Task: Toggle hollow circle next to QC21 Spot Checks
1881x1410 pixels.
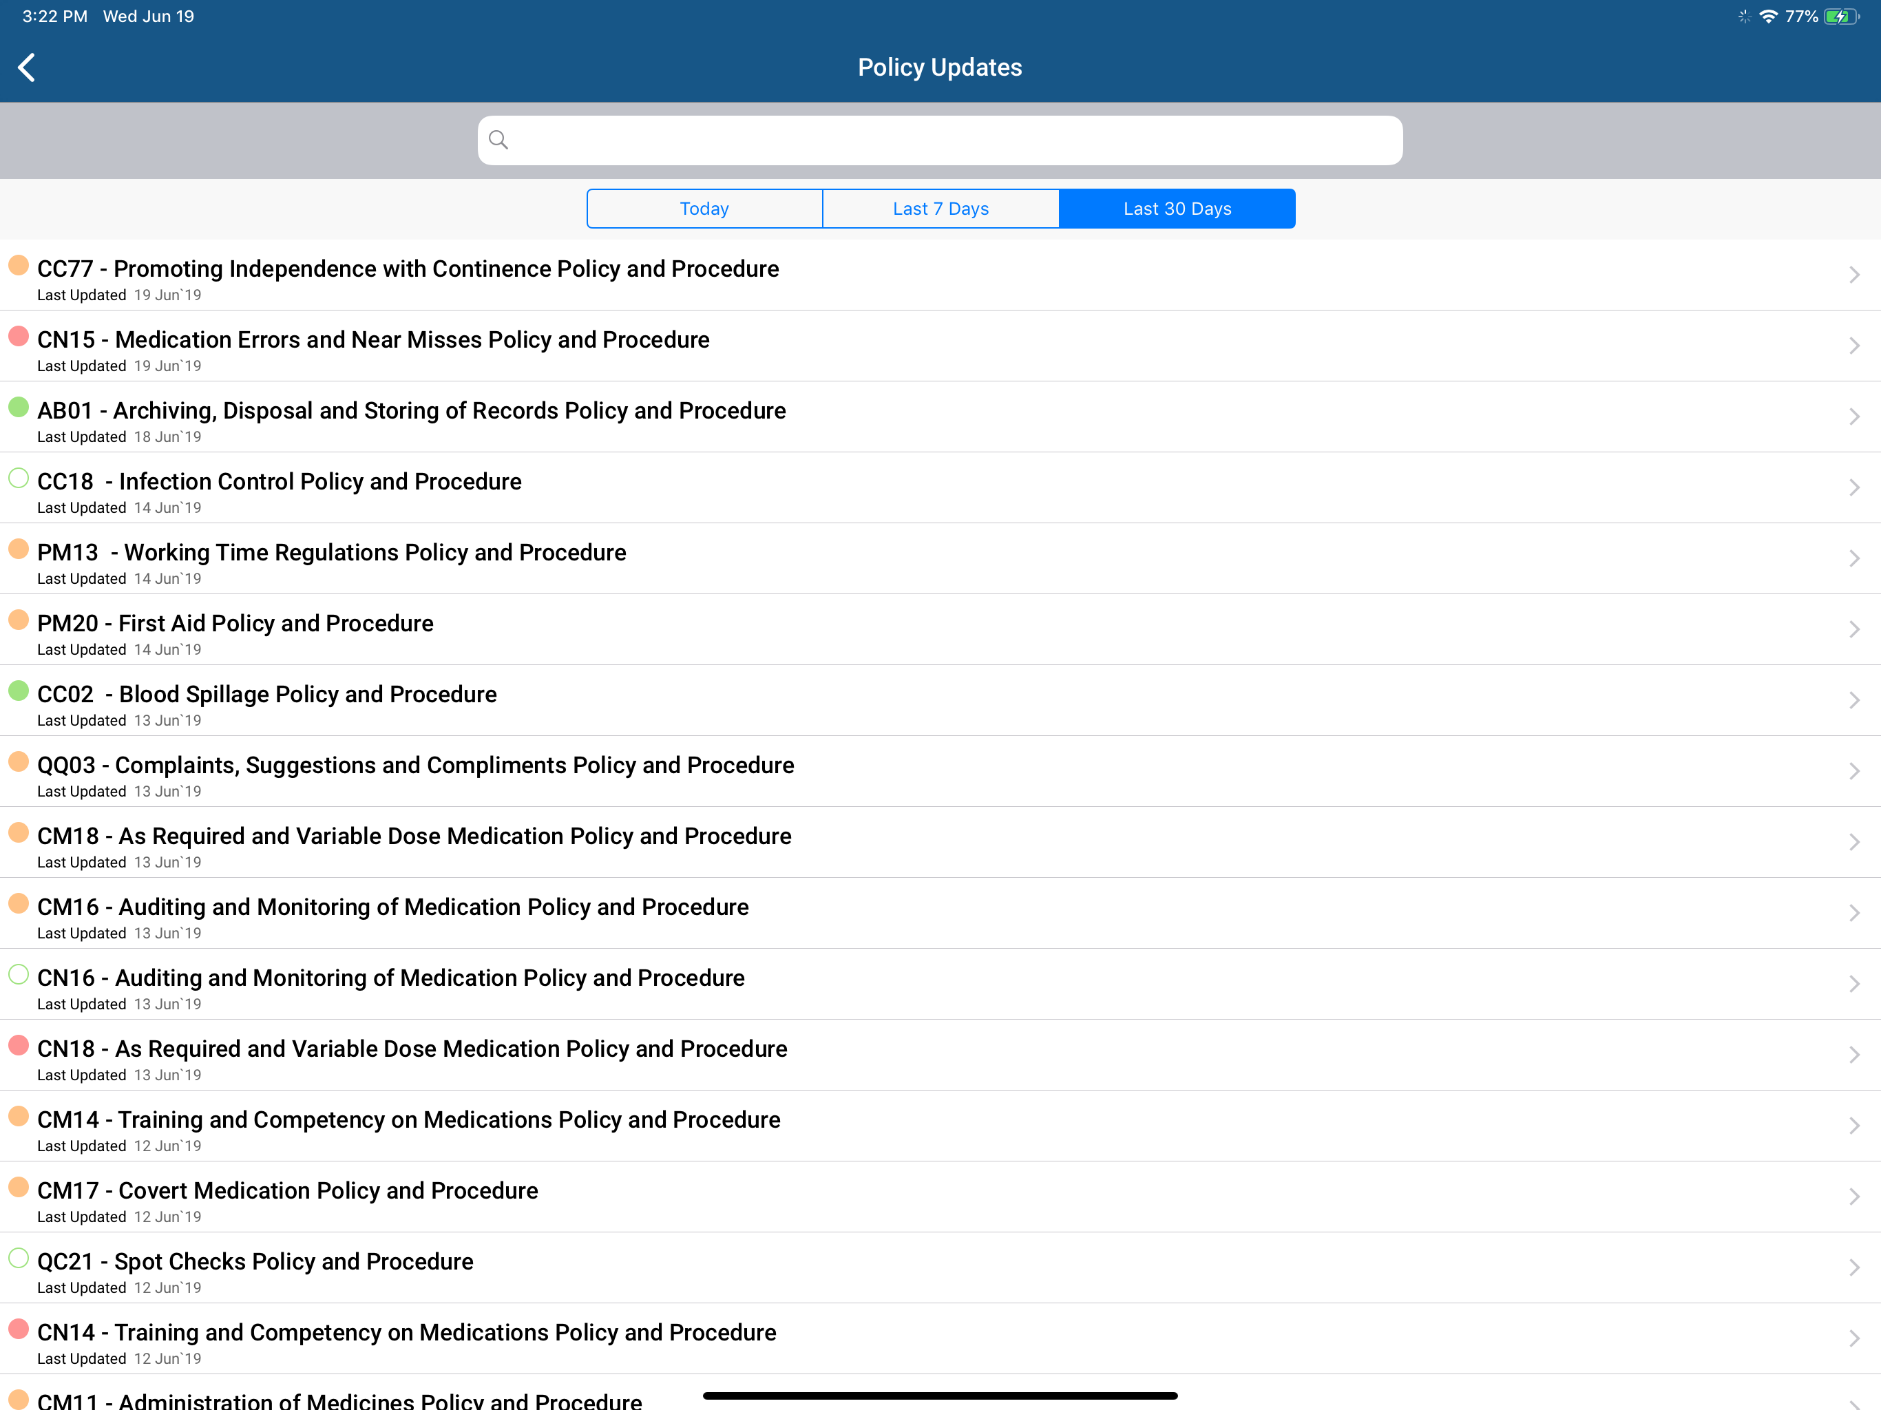Action: click(x=19, y=1259)
